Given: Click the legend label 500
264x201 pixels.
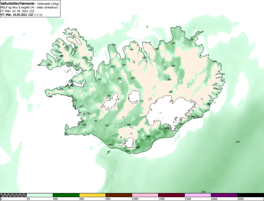Looking at the screenshot, I should click(x=82, y=199).
